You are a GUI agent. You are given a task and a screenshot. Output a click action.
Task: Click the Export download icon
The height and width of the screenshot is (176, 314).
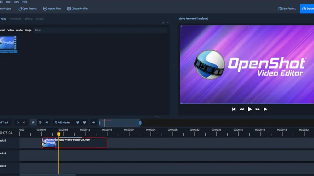pyautogui.click(x=304, y=8)
